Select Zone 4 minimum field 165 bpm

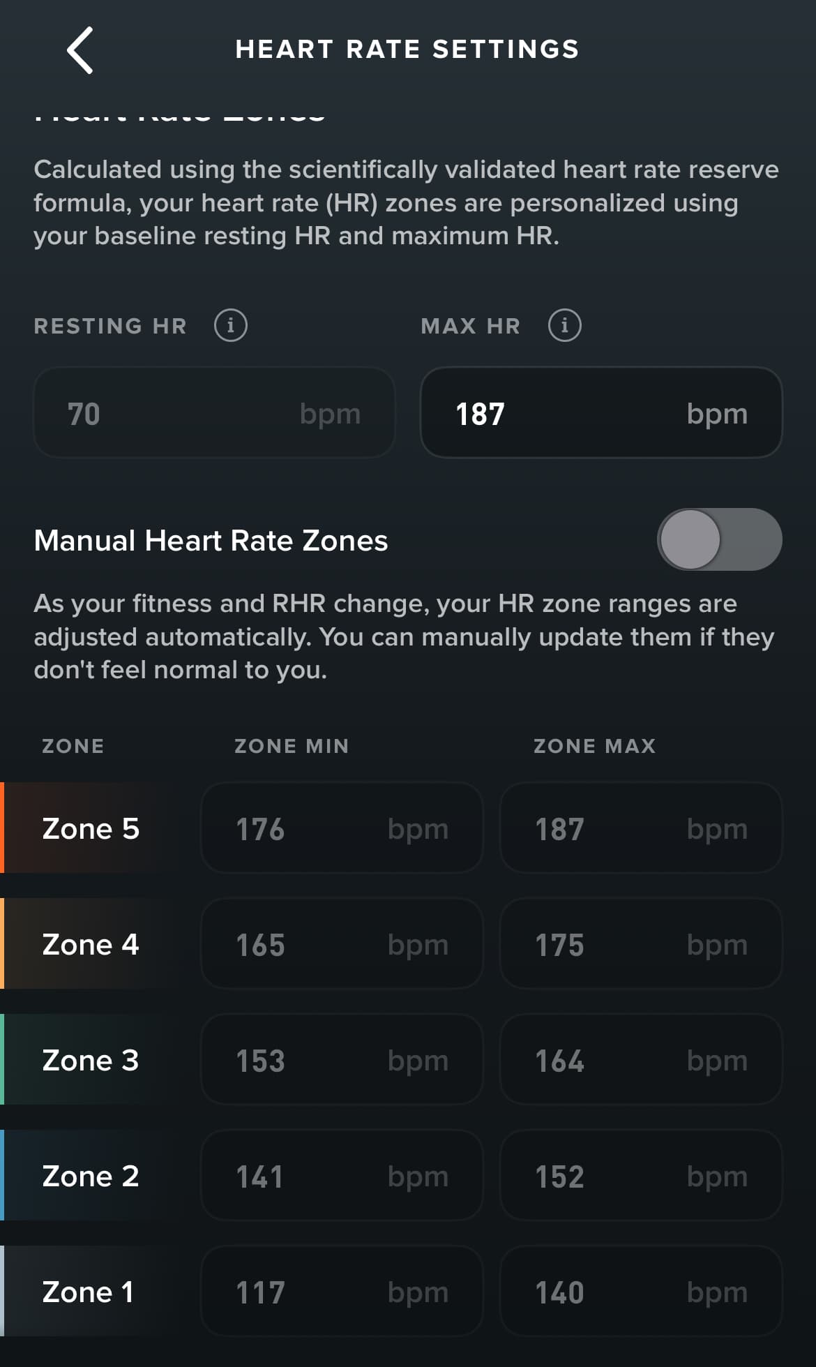pos(342,944)
